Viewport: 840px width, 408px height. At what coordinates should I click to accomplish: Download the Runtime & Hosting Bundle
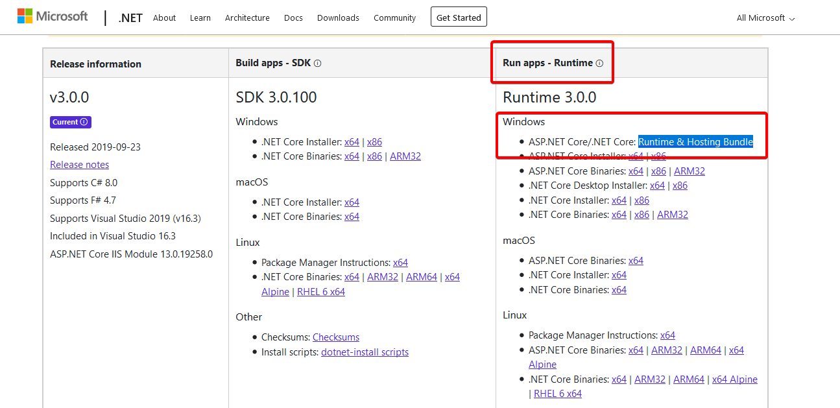695,142
